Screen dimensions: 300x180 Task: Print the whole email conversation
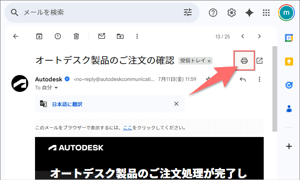tap(244, 61)
